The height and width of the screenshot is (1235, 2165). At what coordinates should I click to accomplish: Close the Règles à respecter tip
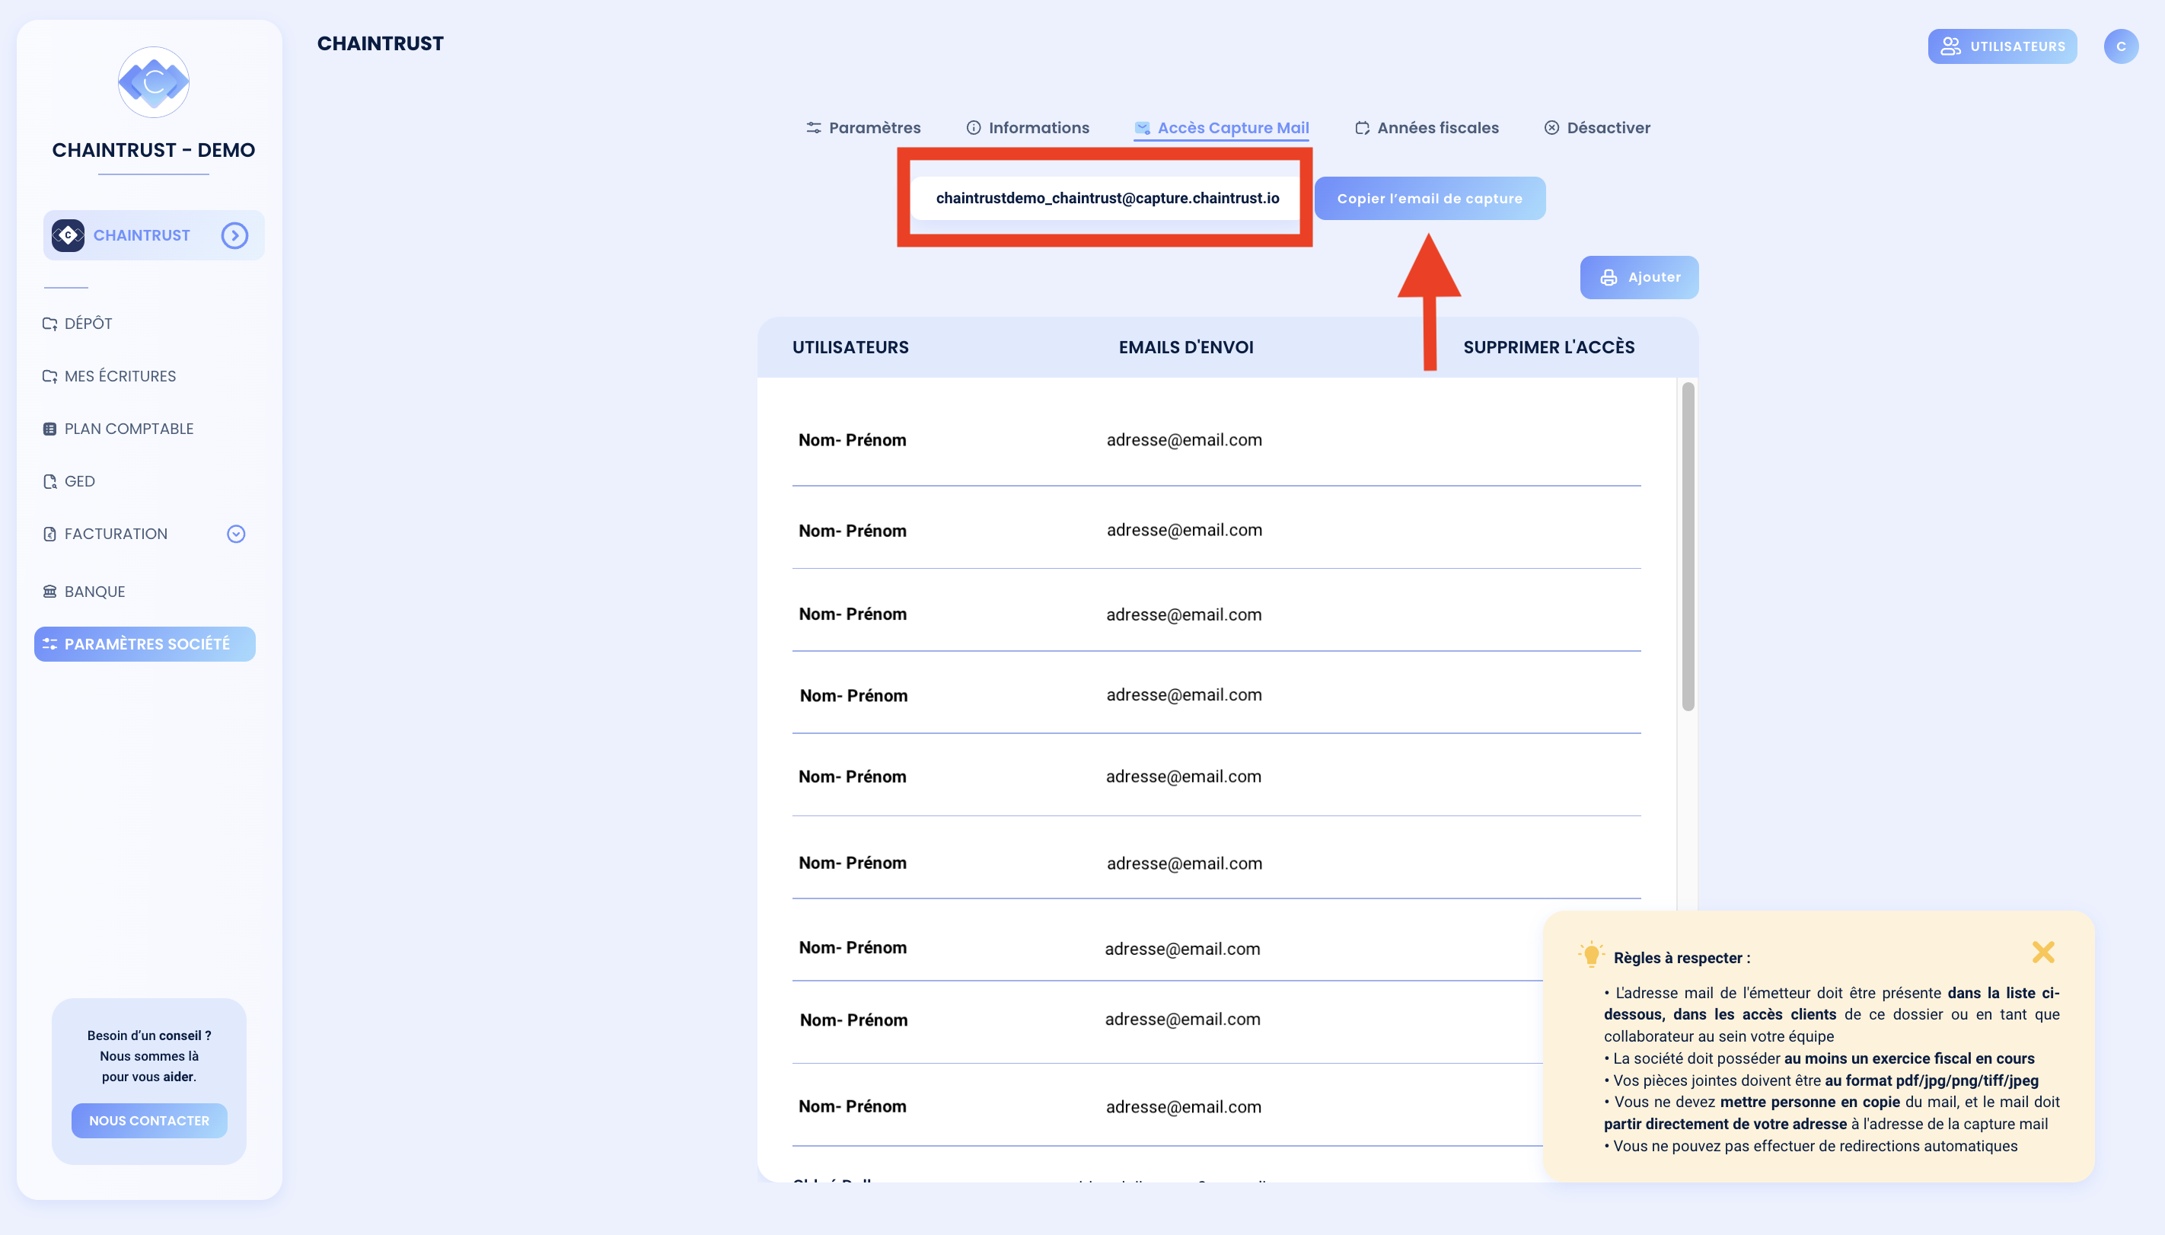coord(2043,952)
